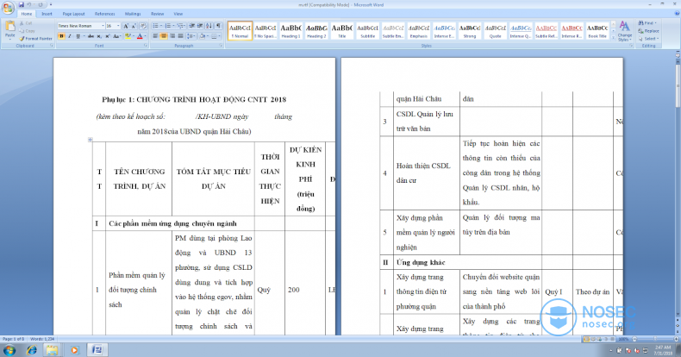Go to the Review tab
Screen dimensions: 681x357
click(x=157, y=14)
